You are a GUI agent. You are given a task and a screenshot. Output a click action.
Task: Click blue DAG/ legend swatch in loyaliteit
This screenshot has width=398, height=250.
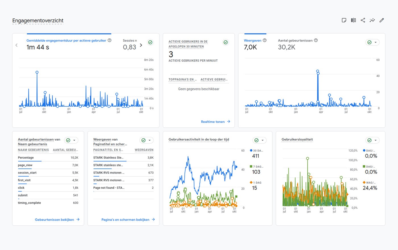tap(364, 151)
